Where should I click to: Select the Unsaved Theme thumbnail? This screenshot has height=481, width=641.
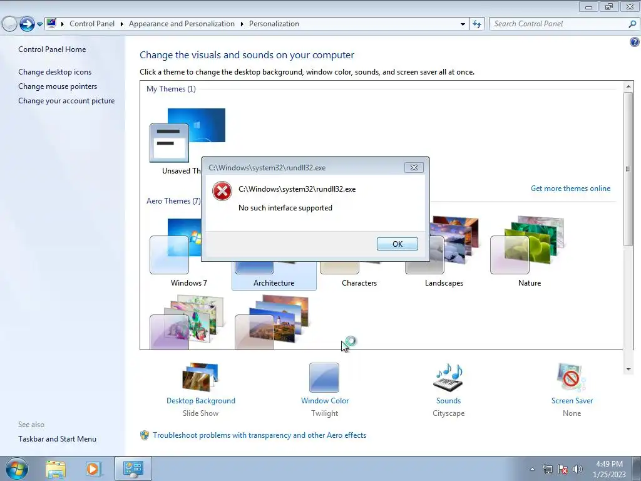coord(187,135)
